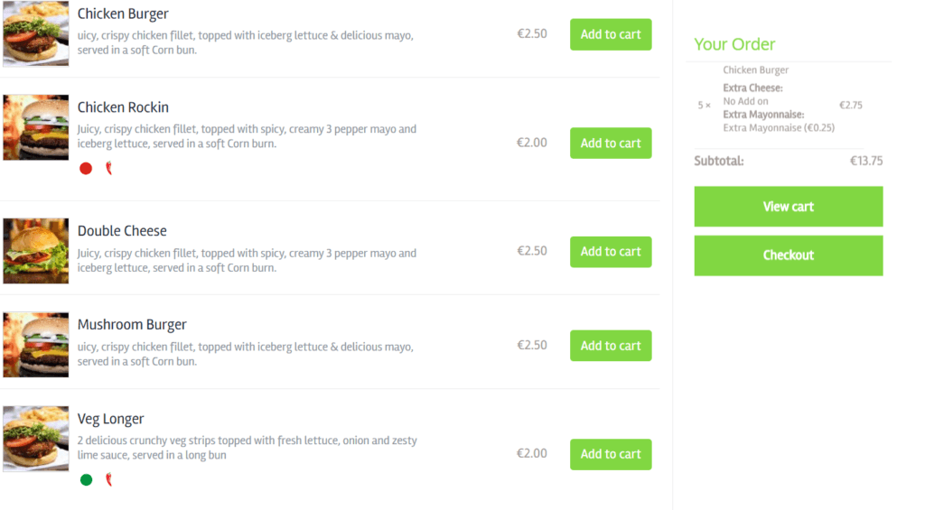
Task: Select the Double Cheese title
Action: [122, 230]
